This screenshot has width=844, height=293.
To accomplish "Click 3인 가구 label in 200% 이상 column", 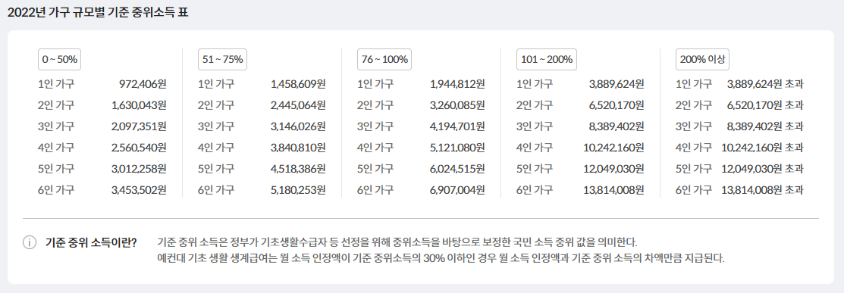I will point(695,126).
